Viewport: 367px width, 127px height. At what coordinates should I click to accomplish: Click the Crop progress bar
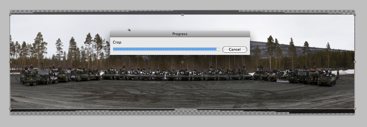166,49
